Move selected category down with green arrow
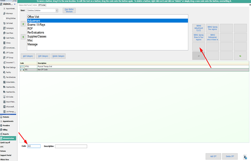This screenshot has width=251, height=161. point(23,37)
